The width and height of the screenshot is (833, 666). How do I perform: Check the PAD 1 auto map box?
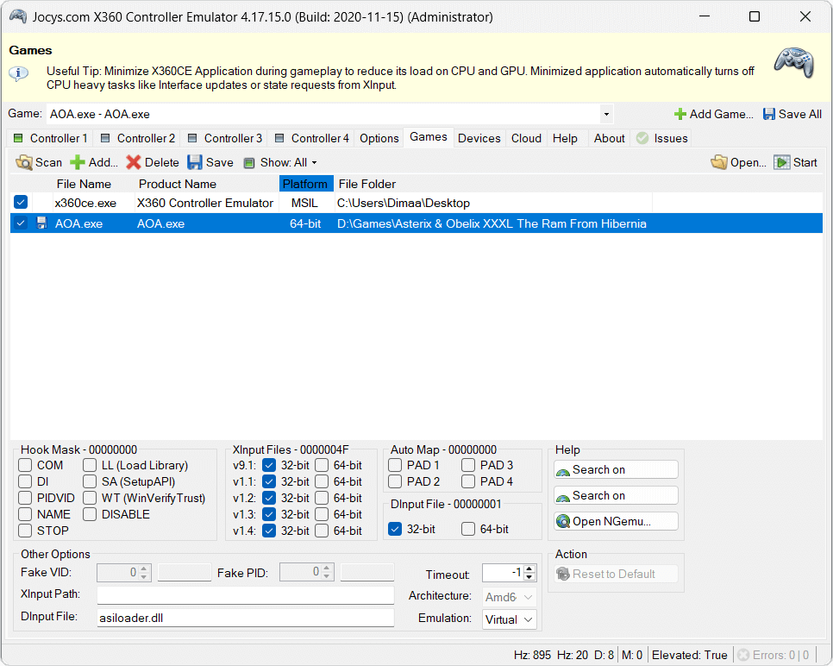(395, 465)
